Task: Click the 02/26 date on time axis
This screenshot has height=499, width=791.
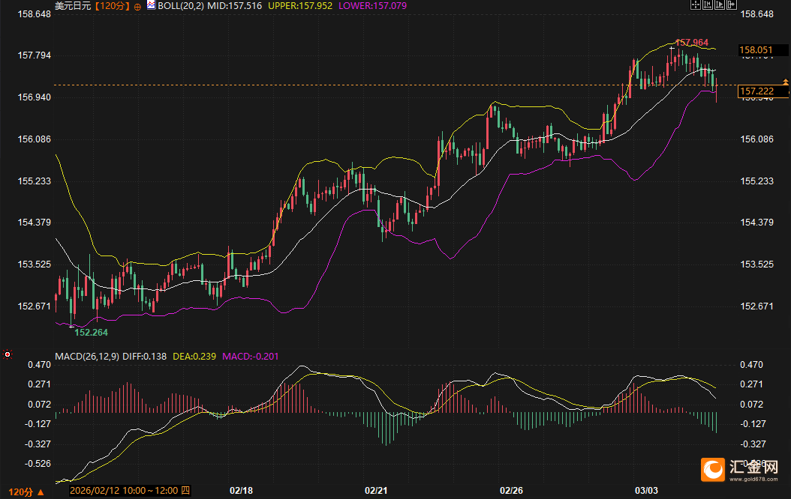Action: click(x=511, y=491)
